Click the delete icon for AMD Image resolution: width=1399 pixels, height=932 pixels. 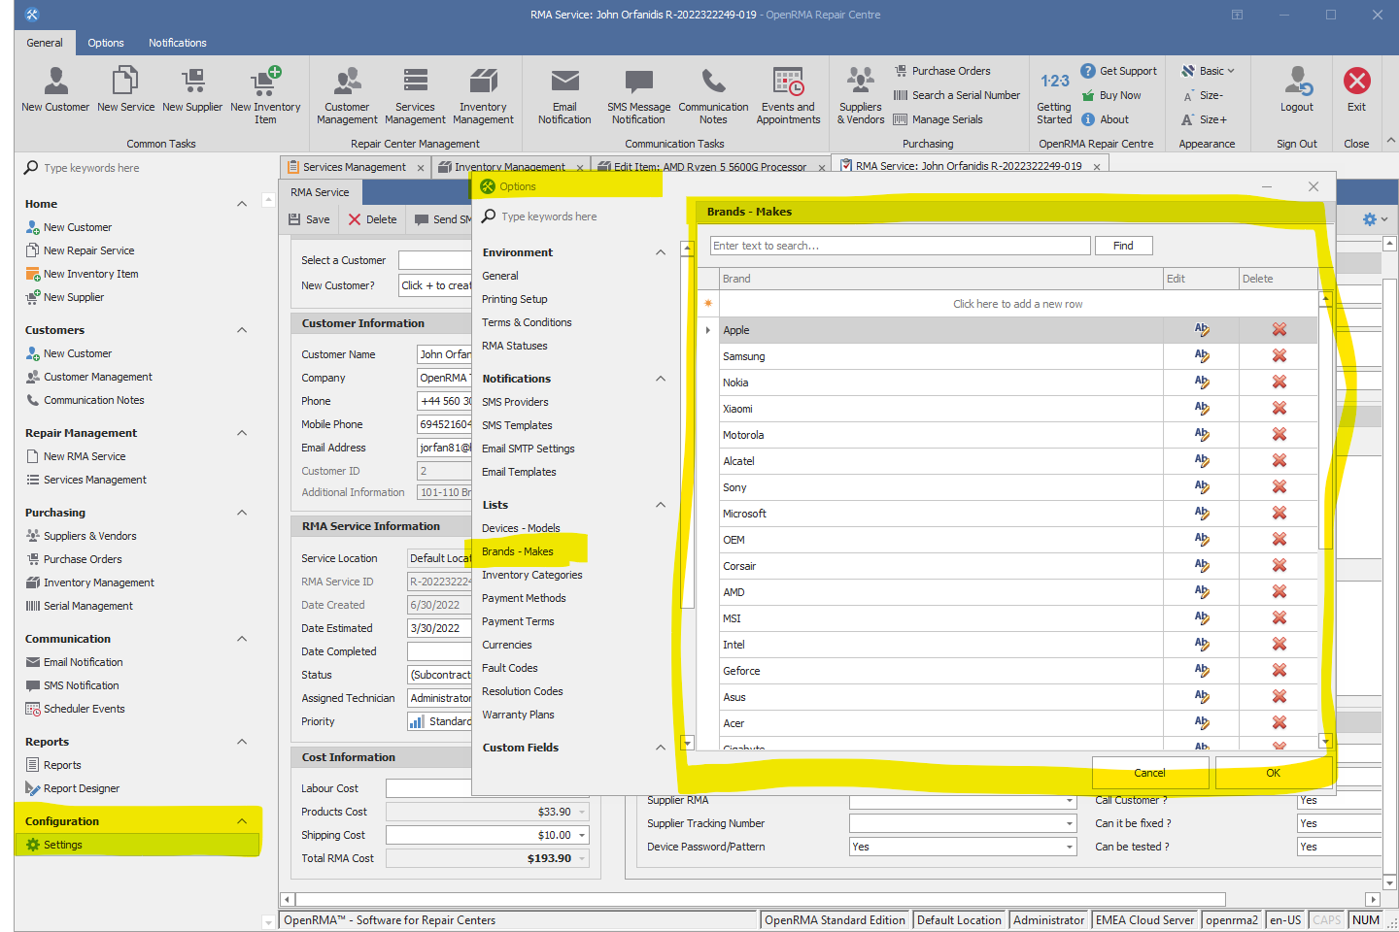[1280, 592]
